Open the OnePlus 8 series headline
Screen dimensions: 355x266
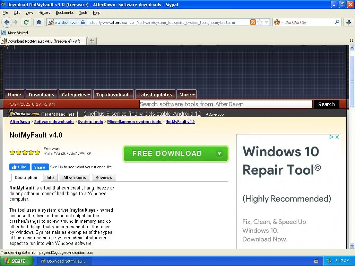[x=142, y=114]
